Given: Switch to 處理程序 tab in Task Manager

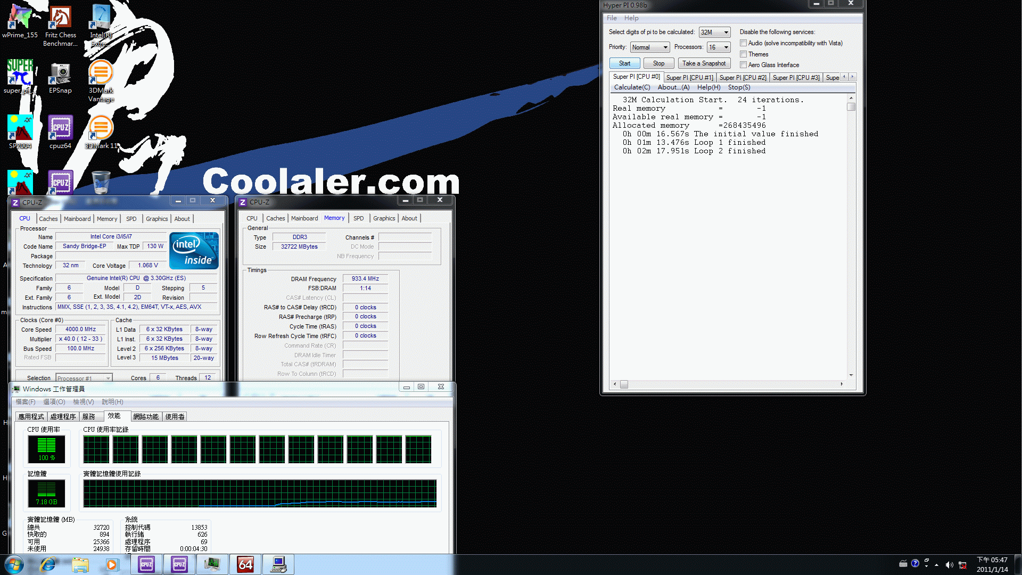Looking at the screenshot, I should (x=63, y=417).
